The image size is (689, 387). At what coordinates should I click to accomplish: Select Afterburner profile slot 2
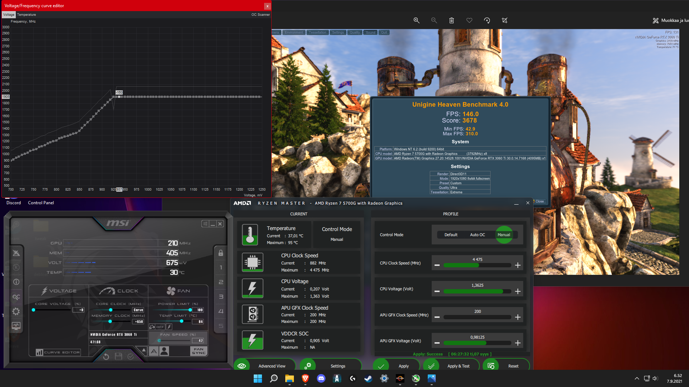[221, 282]
